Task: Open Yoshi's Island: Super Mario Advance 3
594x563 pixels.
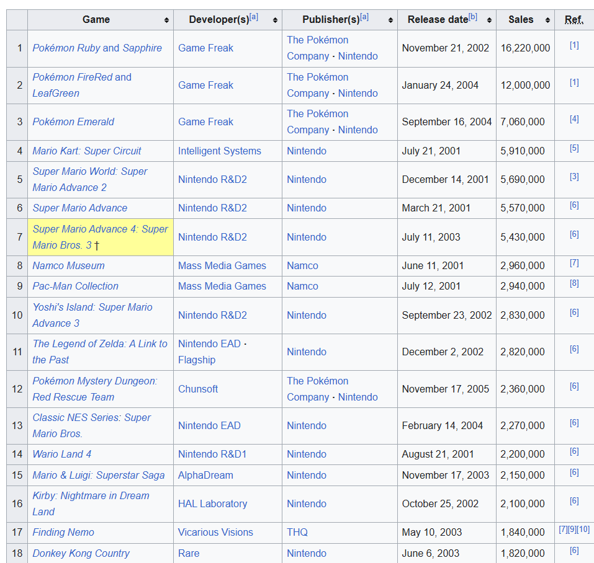Action: (92, 315)
